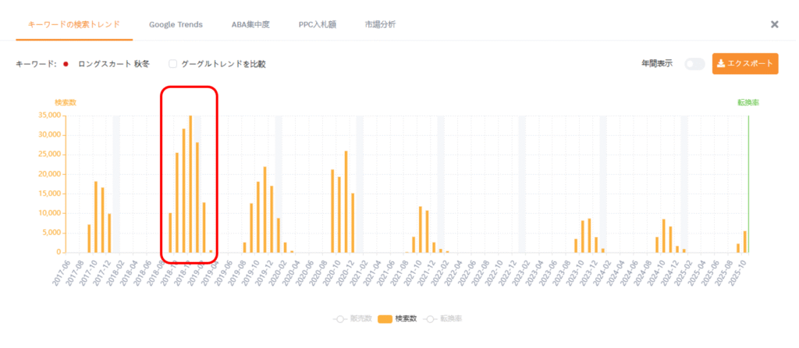
Task: Go to the 市場分析 tab
Action: click(x=380, y=24)
